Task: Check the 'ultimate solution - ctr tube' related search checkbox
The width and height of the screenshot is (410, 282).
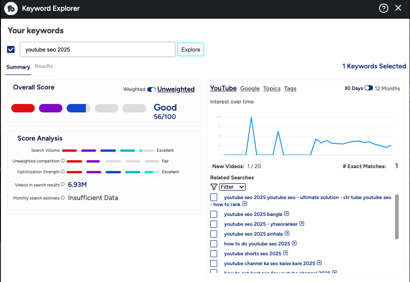Action: [x=213, y=197]
